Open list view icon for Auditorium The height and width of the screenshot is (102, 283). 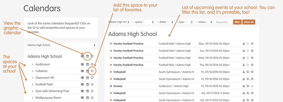[82, 64]
